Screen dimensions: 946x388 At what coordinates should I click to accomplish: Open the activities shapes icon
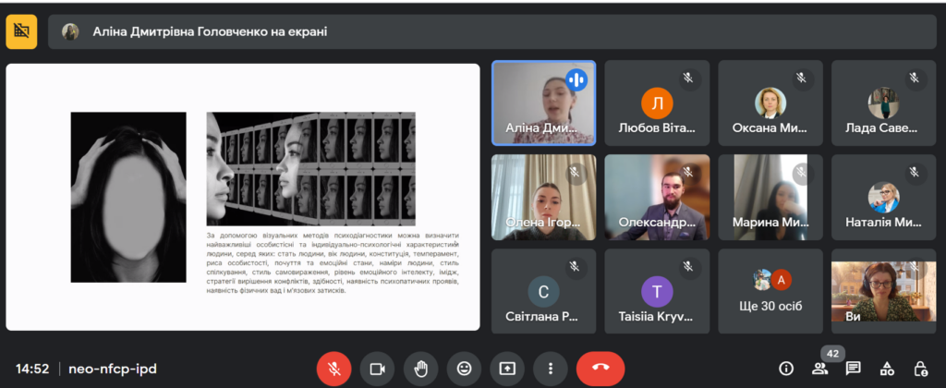(887, 369)
